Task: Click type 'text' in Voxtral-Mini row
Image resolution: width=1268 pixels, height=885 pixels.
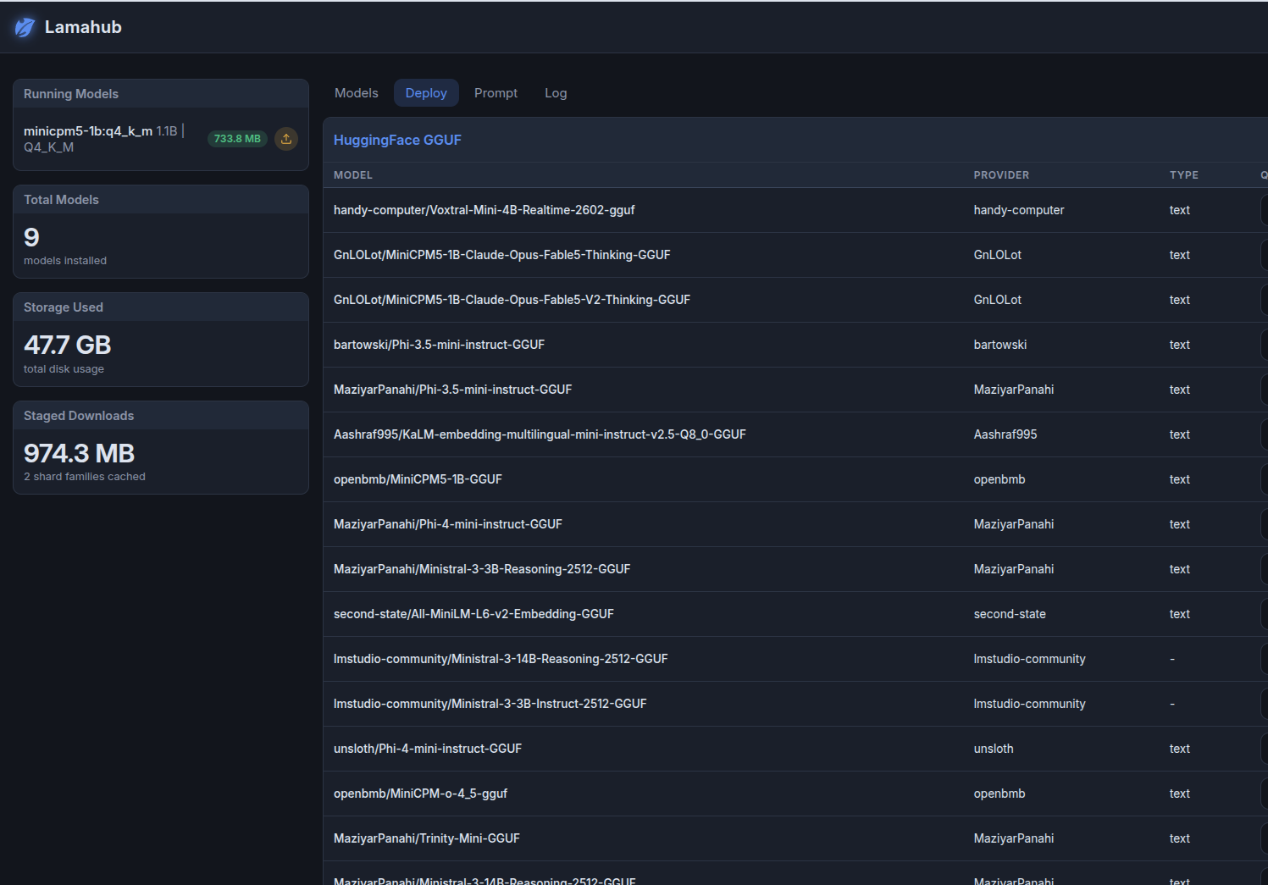Action: (x=1180, y=210)
